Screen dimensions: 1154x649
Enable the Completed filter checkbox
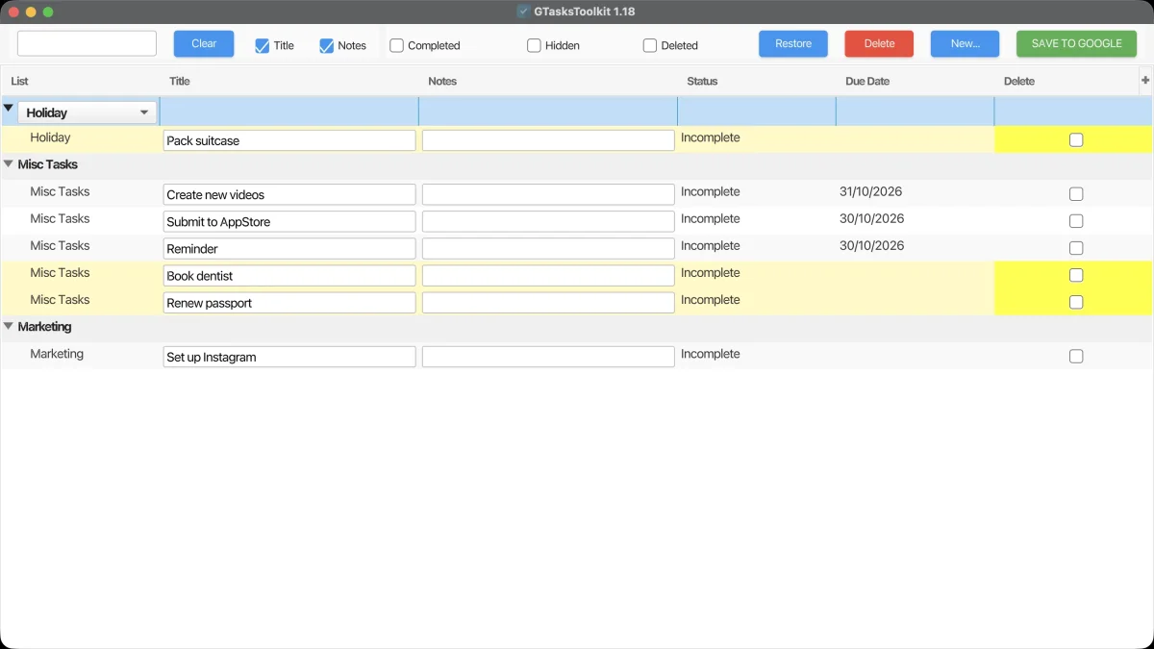pyautogui.click(x=396, y=45)
